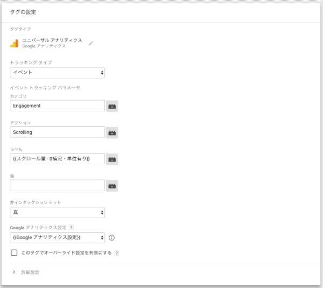Open variable picker for カテゴリ field
Image resolution: width=323 pixels, height=288 pixels.
(112, 106)
